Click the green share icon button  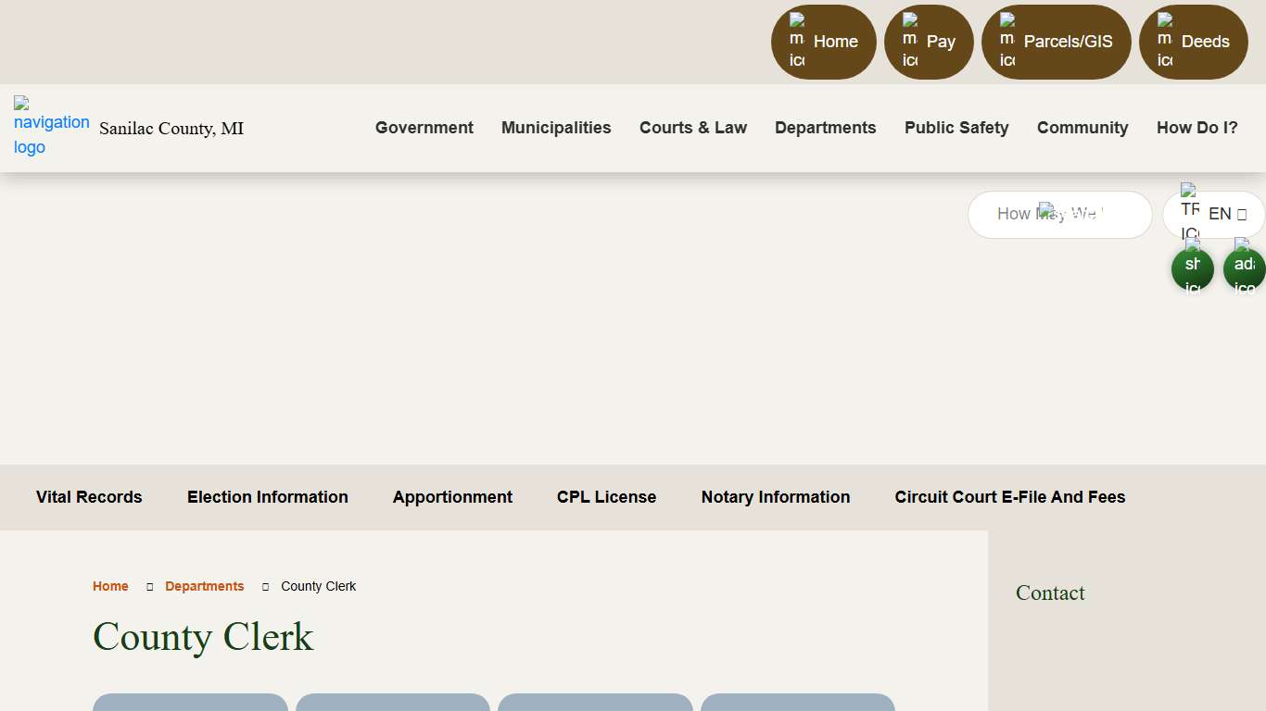point(1192,268)
